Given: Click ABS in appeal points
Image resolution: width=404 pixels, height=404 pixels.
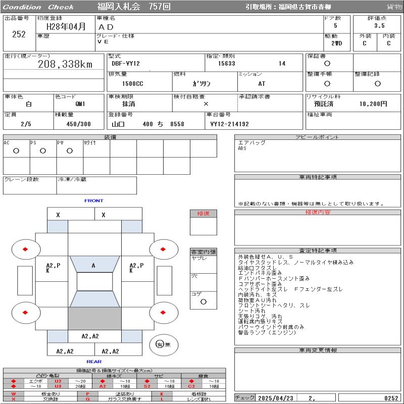Looking at the screenshot, I should pyautogui.click(x=242, y=148).
